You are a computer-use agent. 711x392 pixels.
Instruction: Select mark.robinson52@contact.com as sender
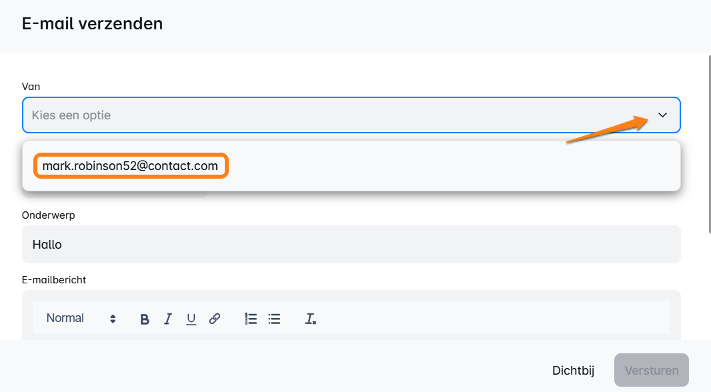coord(131,166)
